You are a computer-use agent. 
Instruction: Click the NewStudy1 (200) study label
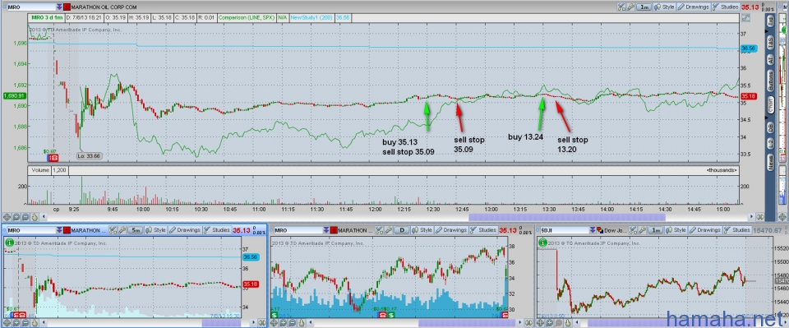(312, 17)
